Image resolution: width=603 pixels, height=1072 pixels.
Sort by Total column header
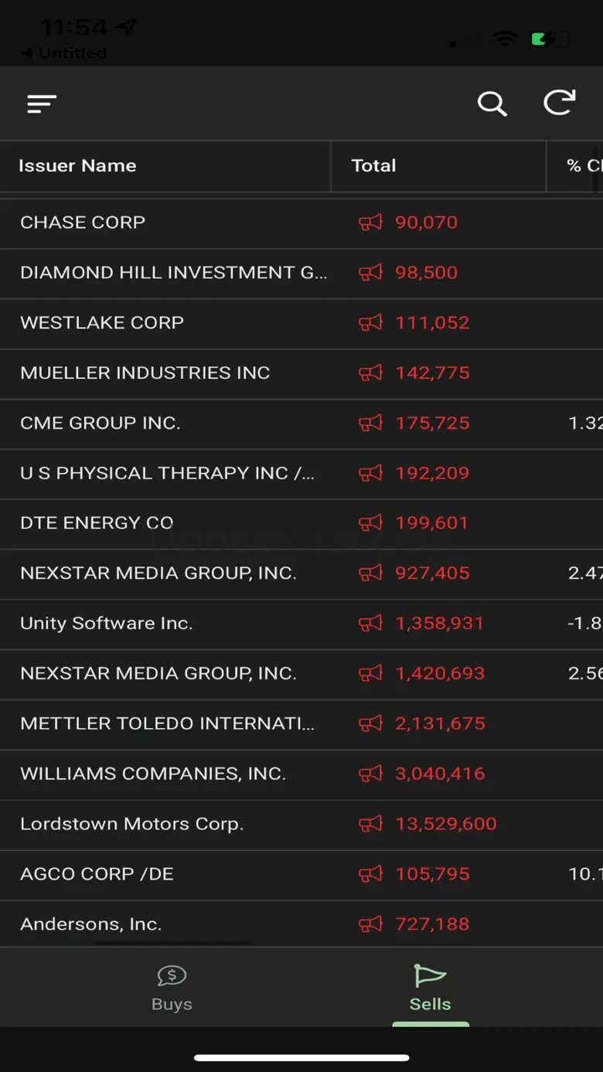click(373, 165)
